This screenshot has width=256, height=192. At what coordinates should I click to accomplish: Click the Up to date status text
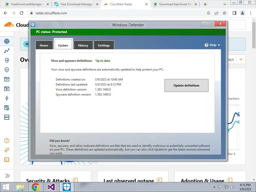(x=103, y=61)
